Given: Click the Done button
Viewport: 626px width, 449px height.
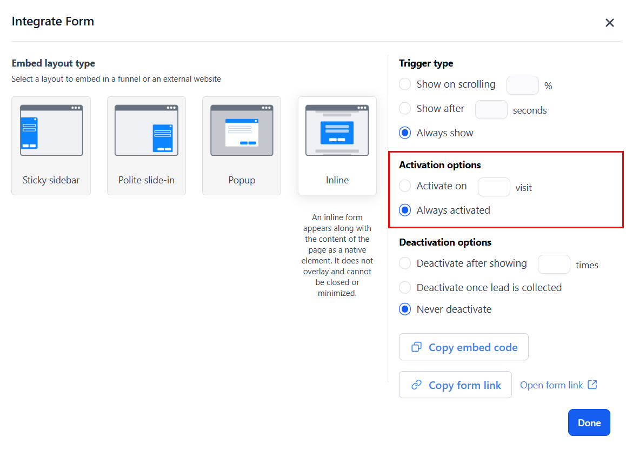Looking at the screenshot, I should tap(589, 422).
